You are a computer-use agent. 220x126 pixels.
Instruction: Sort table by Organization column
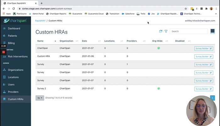69,41
